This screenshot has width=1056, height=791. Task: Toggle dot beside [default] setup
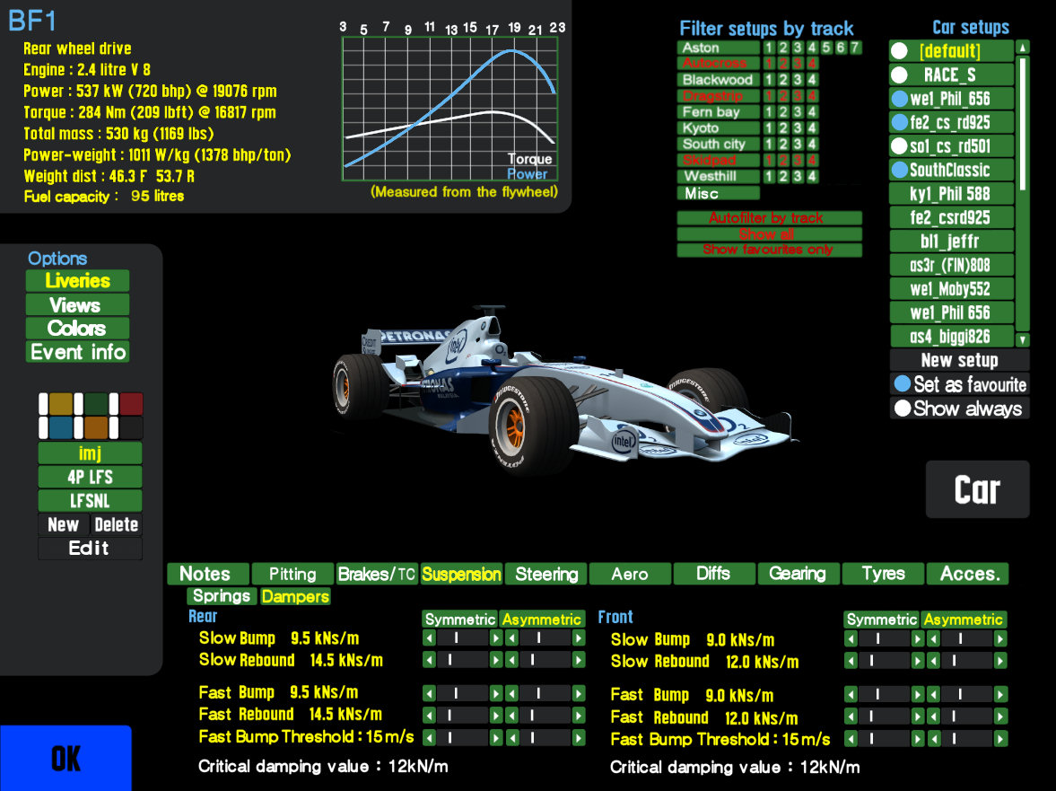coord(899,50)
